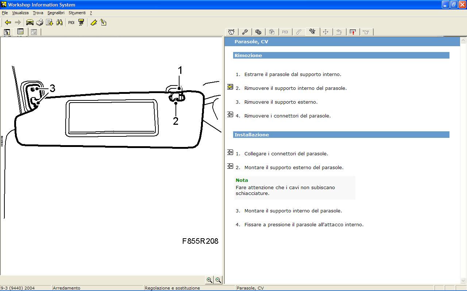Zoom in on the illustration
This screenshot has height=291, width=467.
pyautogui.click(x=209, y=280)
